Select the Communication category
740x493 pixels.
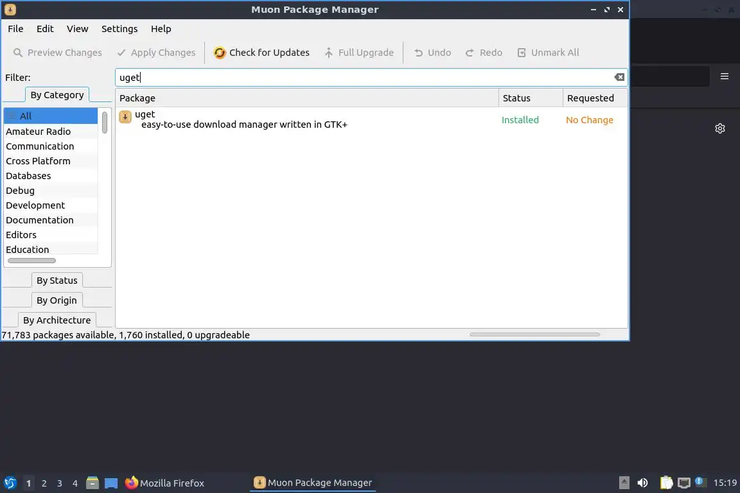(51, 146)
